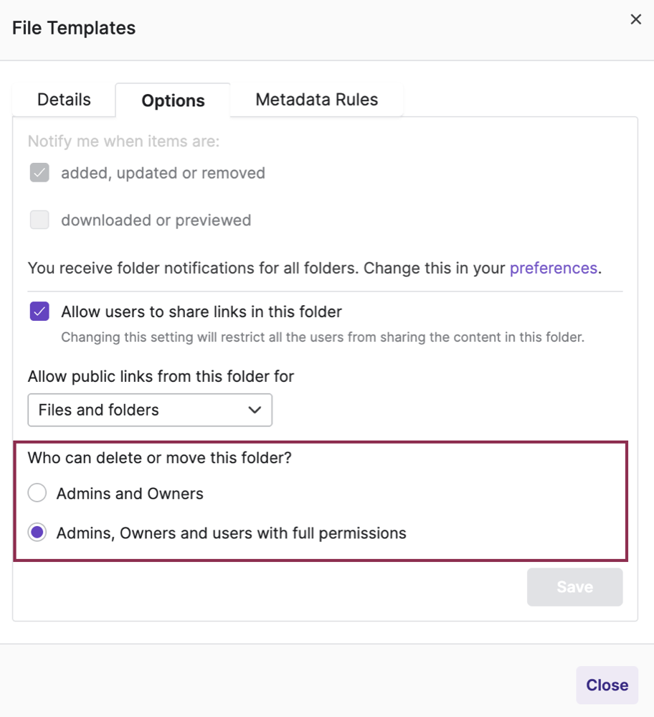Screen dimensions: 654x717
Task: Choose Admins, Owners and users with full permissions
Action: tap(37, 533)
